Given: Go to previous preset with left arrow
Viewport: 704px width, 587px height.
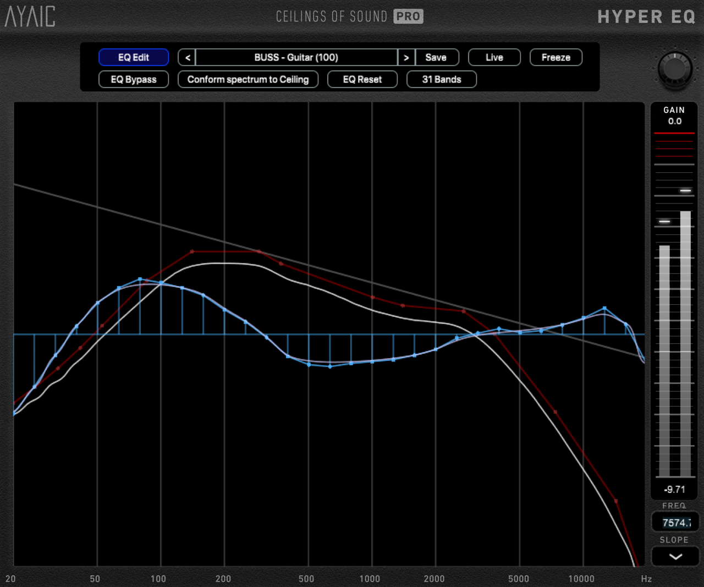Looking at the screenshot, I should [188, 57].
